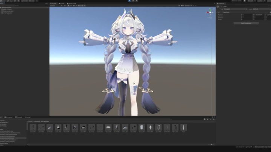This screenshot has height=152, width=271.
Task: Open the scene effects dropdown arrow
Action: (76, 6)
